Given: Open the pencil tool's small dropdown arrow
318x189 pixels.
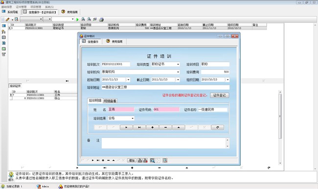Looking at the screenshot, I should click(12, 19).
